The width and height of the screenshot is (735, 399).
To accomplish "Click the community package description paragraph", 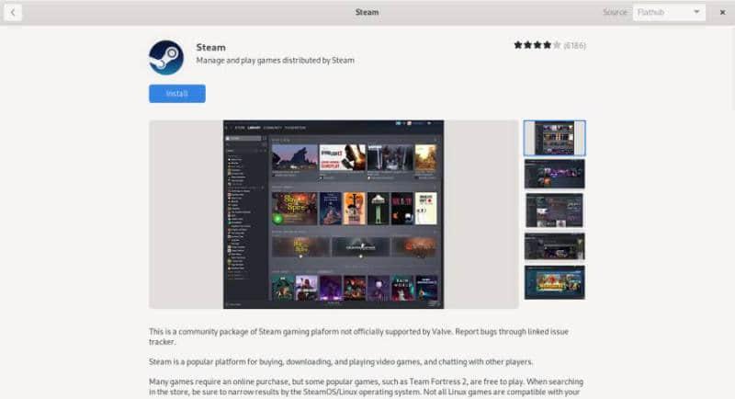I will (x=366, y=336).
